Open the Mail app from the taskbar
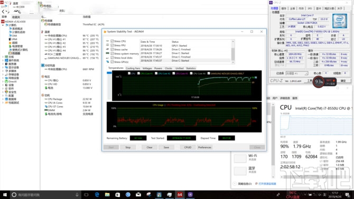The image size is (354, 199). coord(138,194)
